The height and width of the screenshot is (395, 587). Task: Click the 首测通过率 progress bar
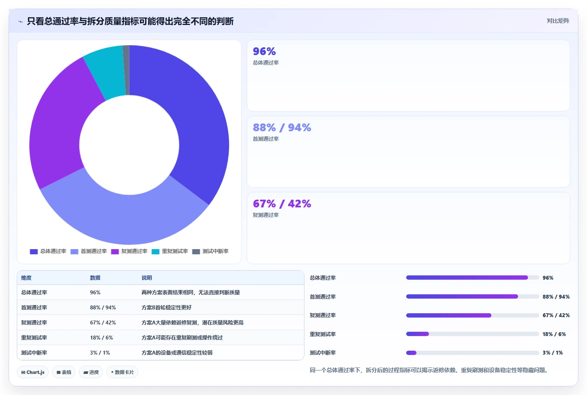click(x=472, y=296)
